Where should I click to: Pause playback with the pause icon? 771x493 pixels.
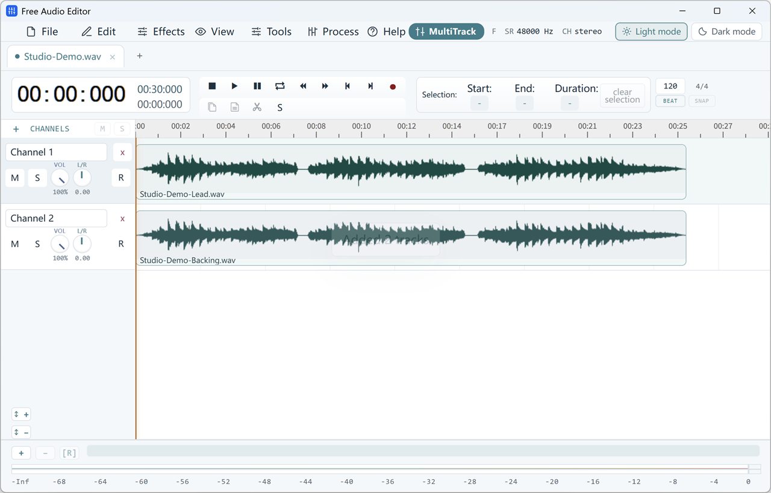tap(257, 87)
